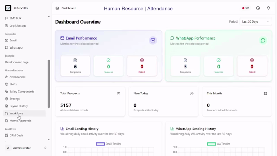Open Shifts in sidebar

25,84
